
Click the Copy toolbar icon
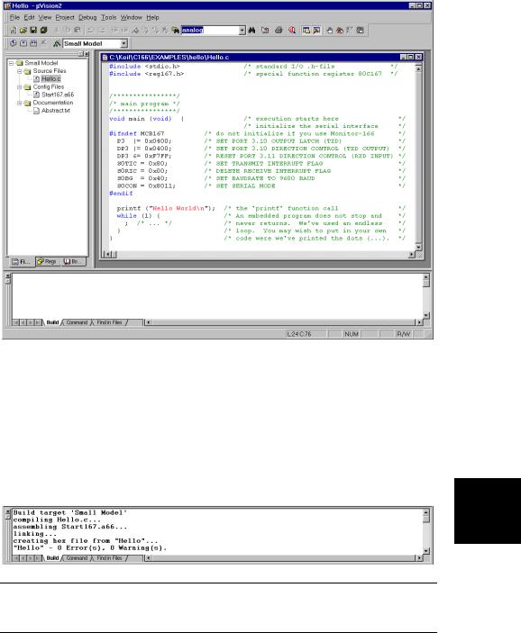point(67,31)
